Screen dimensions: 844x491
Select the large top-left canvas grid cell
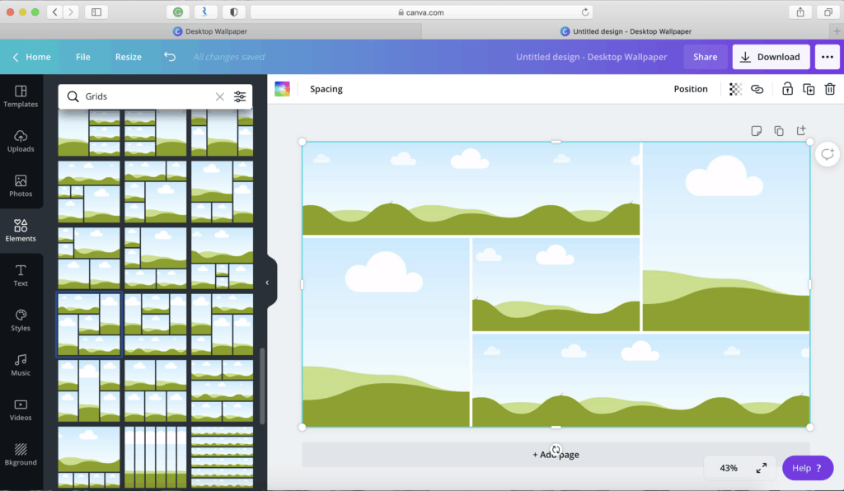point(471,188)
